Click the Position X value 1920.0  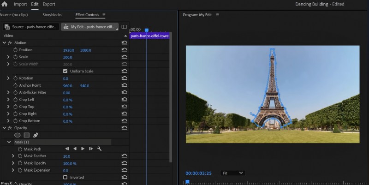click(68, 50)
